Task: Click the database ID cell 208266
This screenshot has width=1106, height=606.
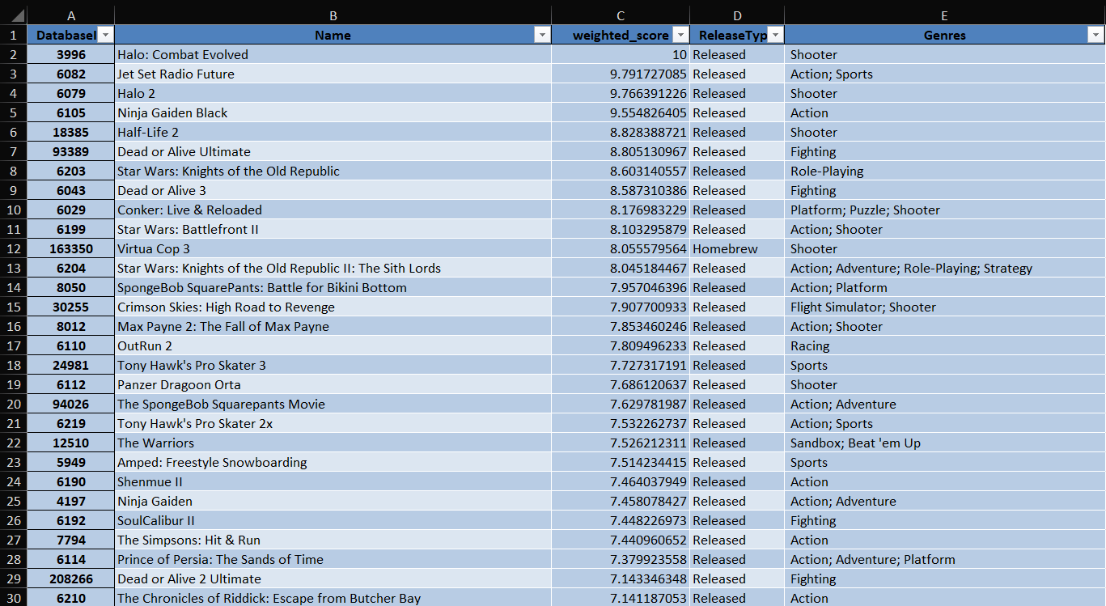Action: tap(71, 578)
